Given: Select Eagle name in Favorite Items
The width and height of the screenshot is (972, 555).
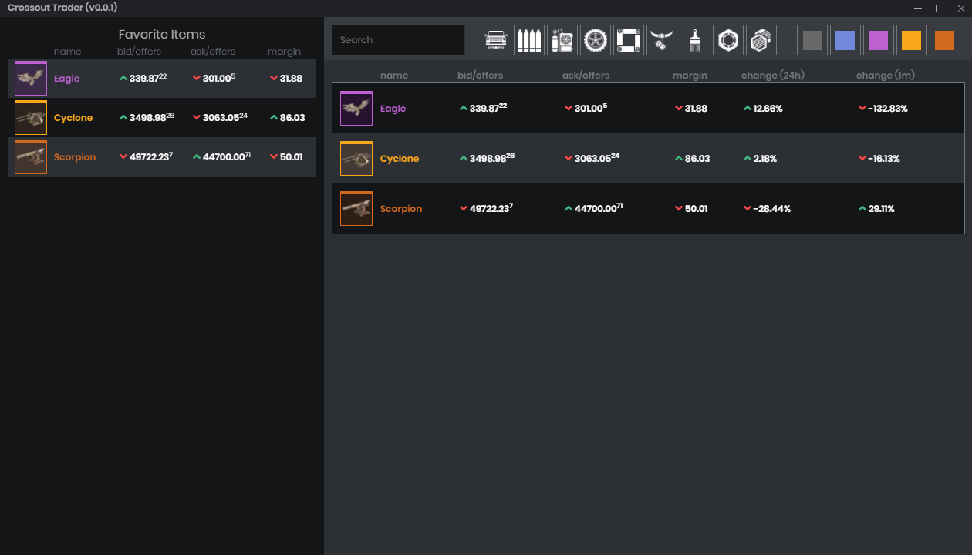Looking at the screenshot, I should tap(67, 79).
